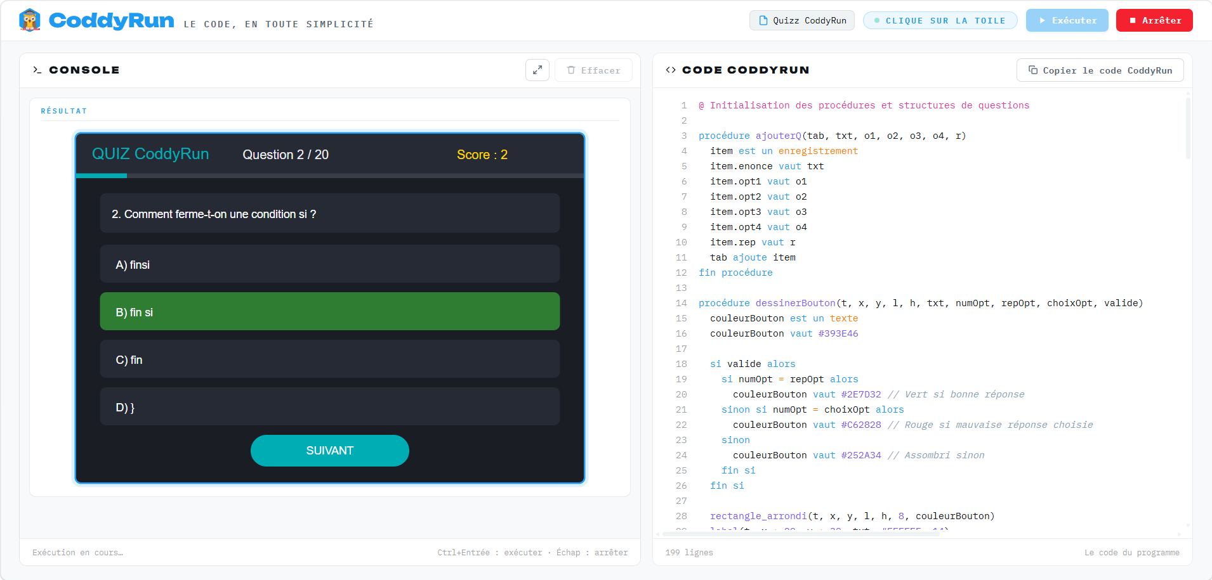The width and height of the screenshot is (1212, 580).
Task: Click code line 1 initialisation comment
Action: coord(864,105)
